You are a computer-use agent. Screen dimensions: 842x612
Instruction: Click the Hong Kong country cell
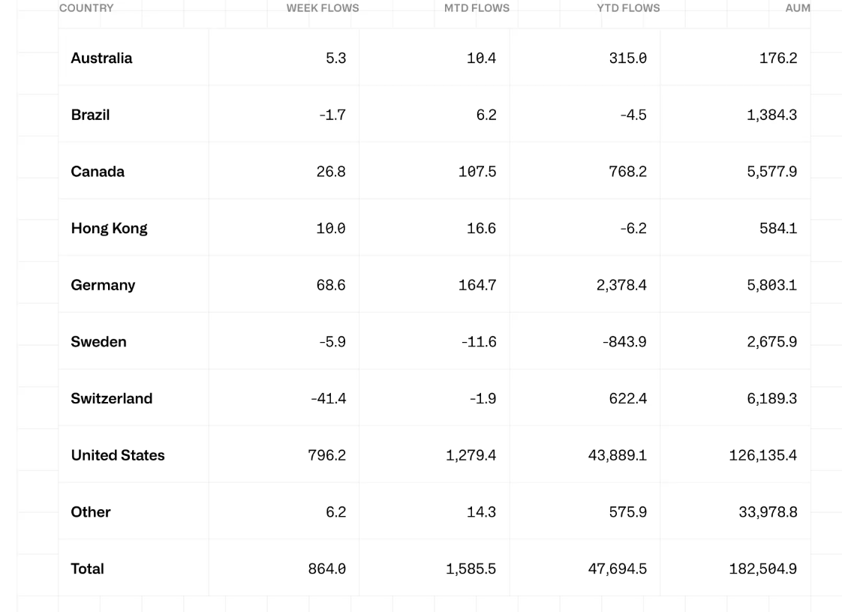[x=109, y=228]
